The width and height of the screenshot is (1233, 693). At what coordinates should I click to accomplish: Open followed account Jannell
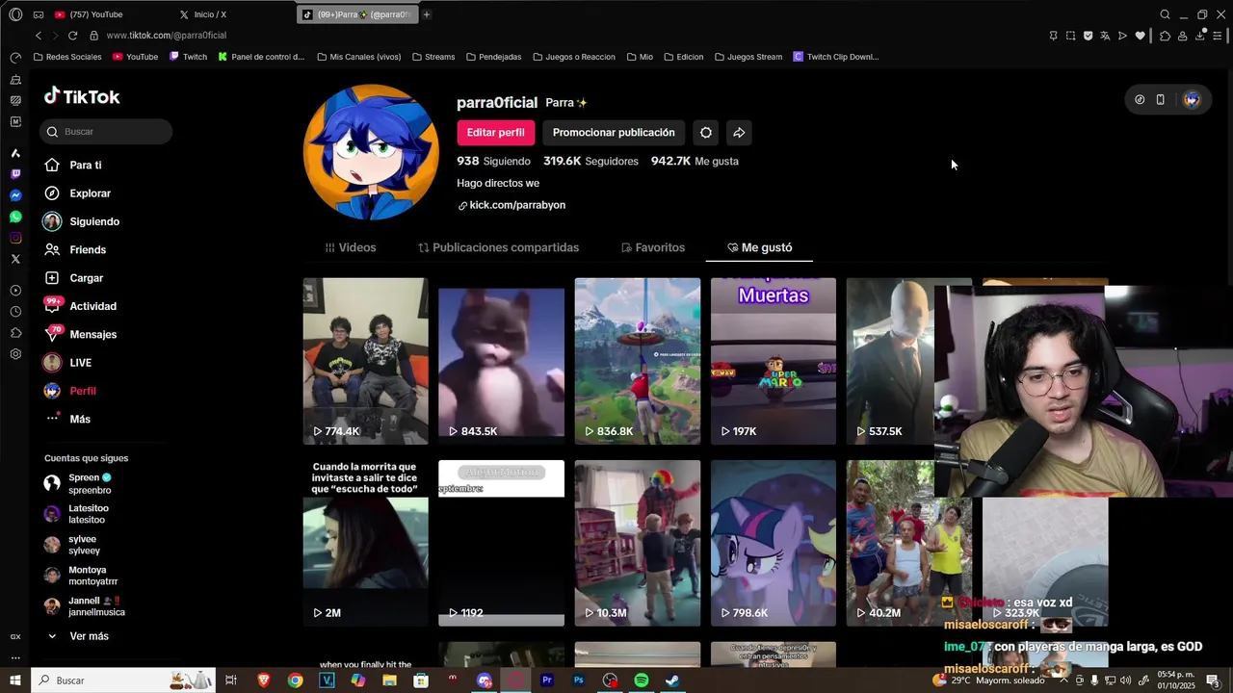point(85,606)
